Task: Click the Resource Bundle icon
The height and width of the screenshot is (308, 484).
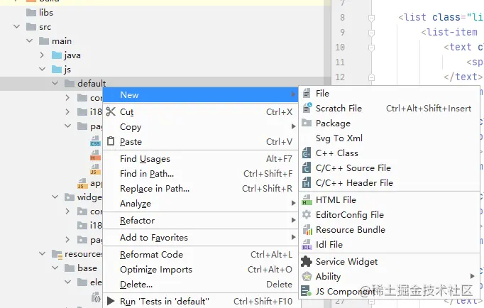Action: (307, 229)
